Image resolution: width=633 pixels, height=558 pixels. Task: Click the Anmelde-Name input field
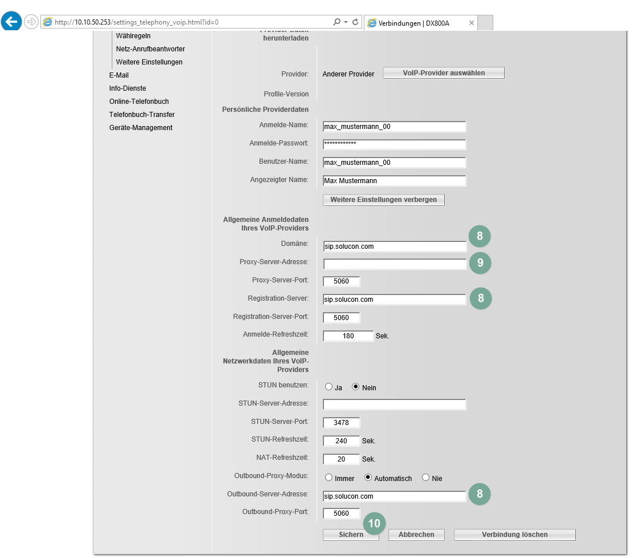394,127
